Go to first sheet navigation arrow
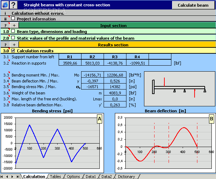 click(2, 177)
